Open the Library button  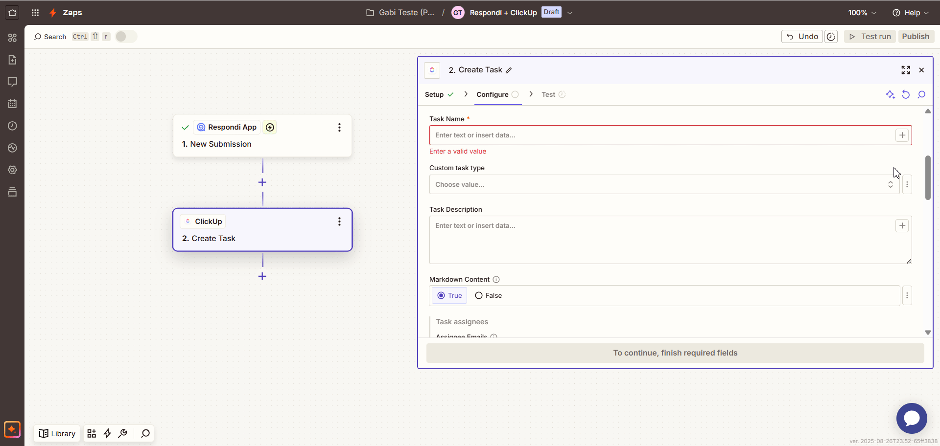[x=57, y=433]
